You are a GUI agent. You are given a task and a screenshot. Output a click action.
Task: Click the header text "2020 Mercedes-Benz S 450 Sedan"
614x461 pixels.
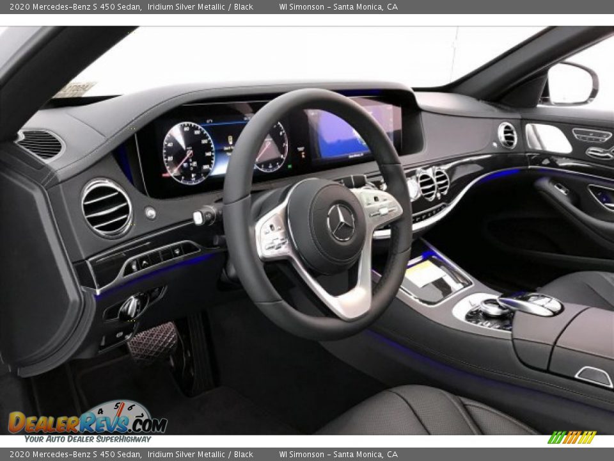click(75, 6)
